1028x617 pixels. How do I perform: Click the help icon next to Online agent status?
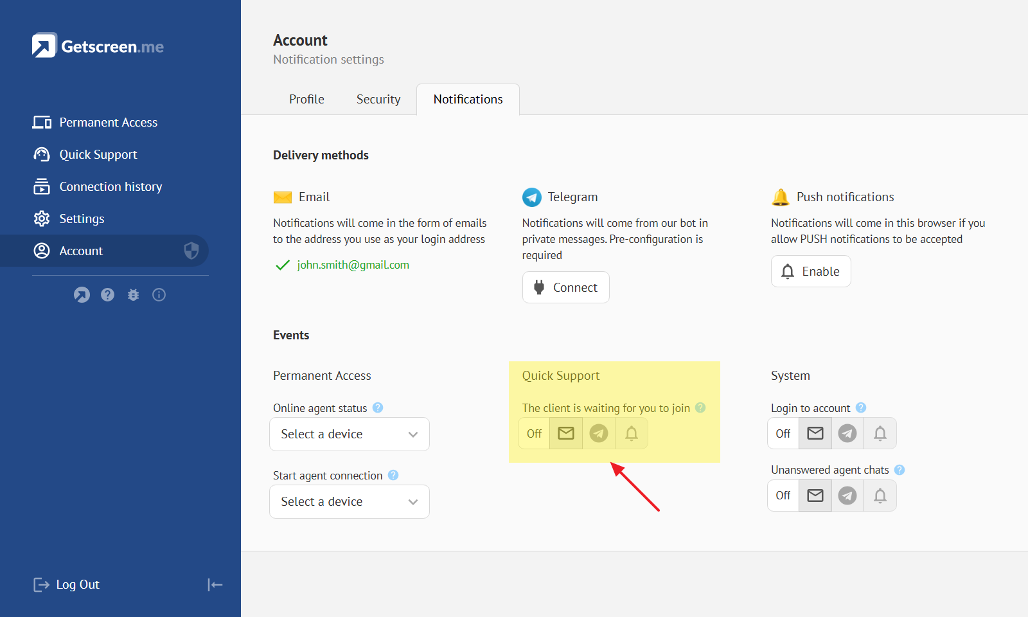click(378, 407)
